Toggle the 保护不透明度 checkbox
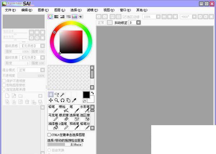 pyautogui.click(x=4, y=81)
